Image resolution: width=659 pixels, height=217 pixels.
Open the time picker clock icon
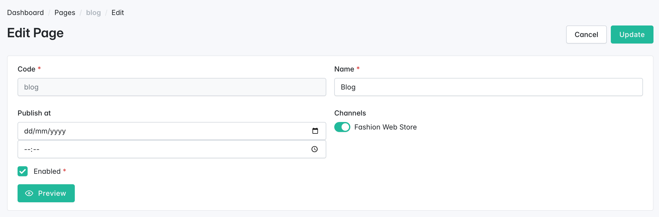pos(314,149)
